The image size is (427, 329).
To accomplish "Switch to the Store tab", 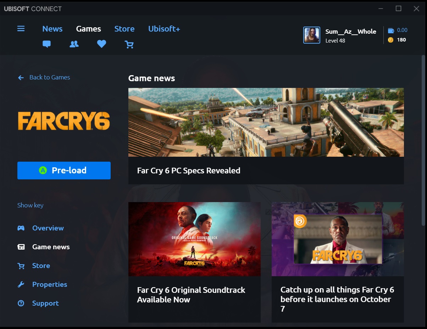I will [124, 29].
